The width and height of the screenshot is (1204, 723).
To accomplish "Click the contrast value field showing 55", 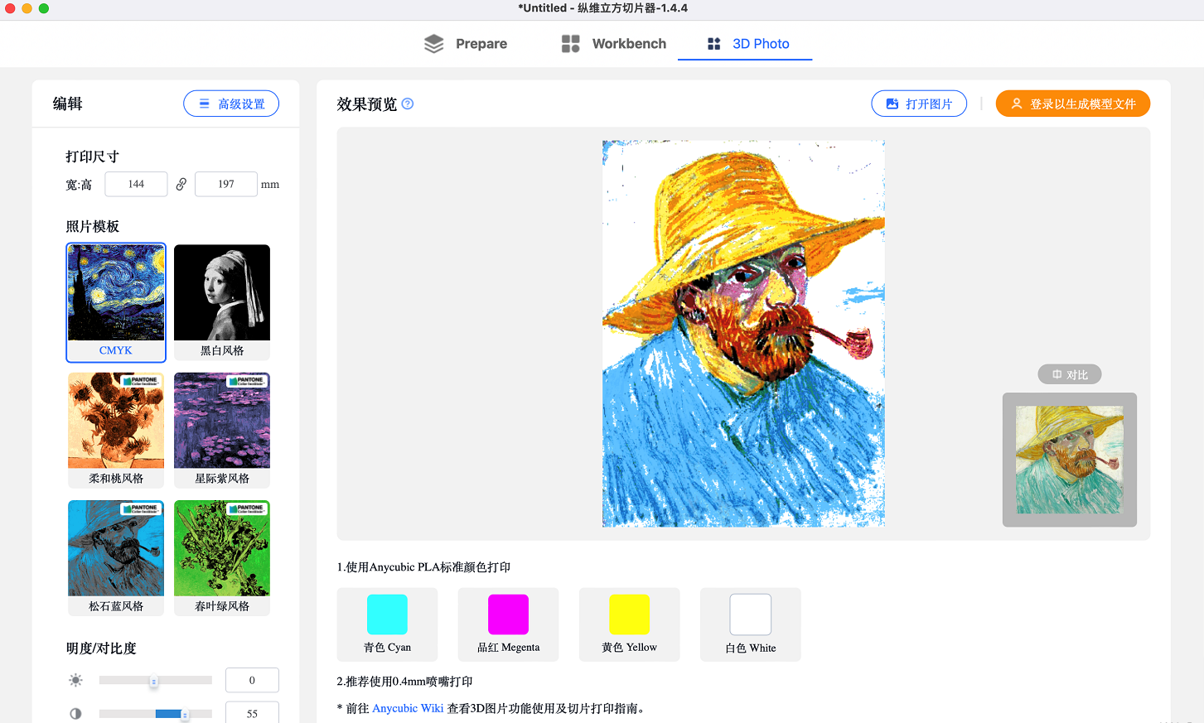I will 252,712.
